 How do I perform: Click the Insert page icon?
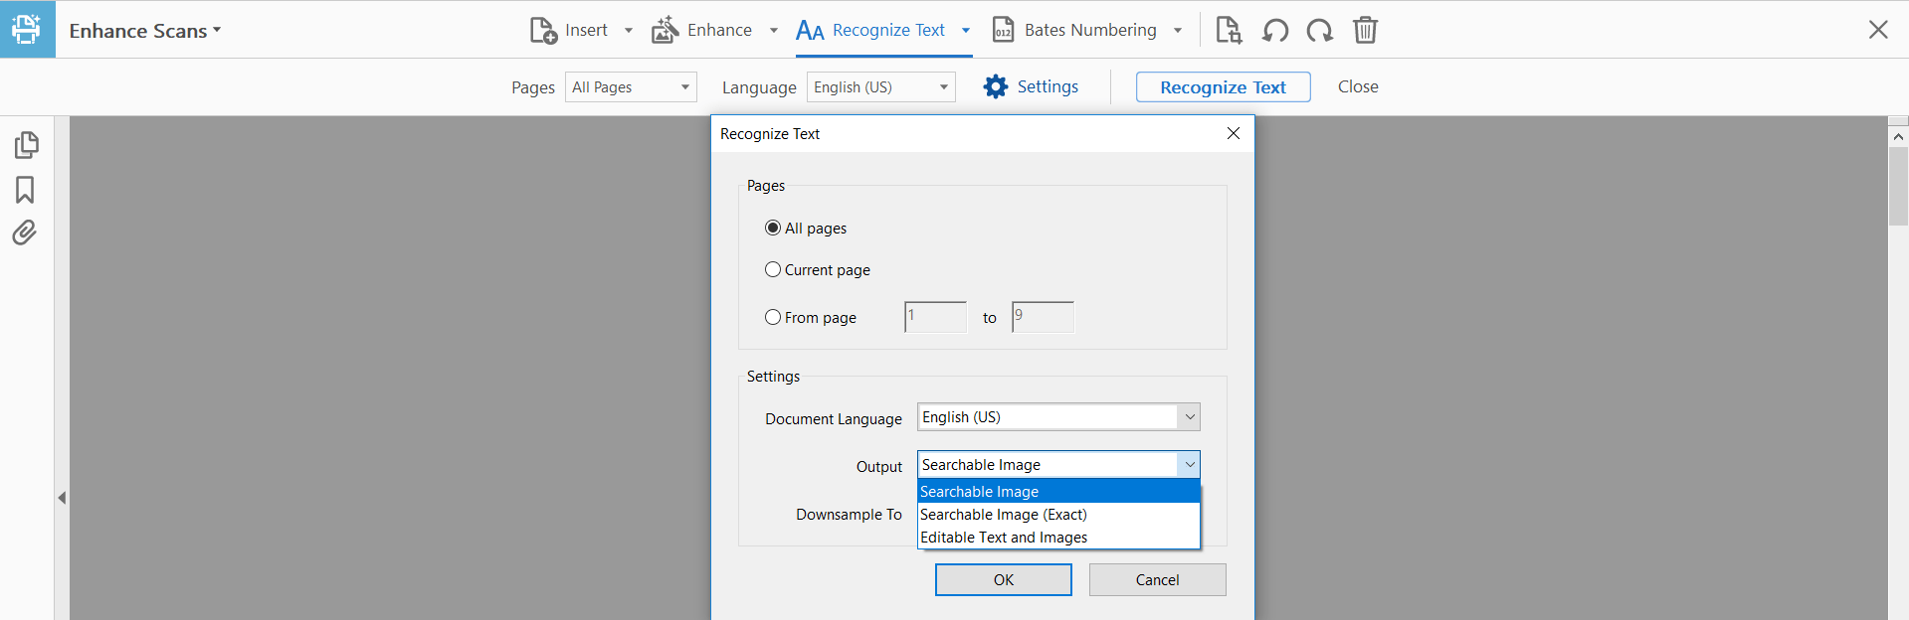click(x=543, y=31)
